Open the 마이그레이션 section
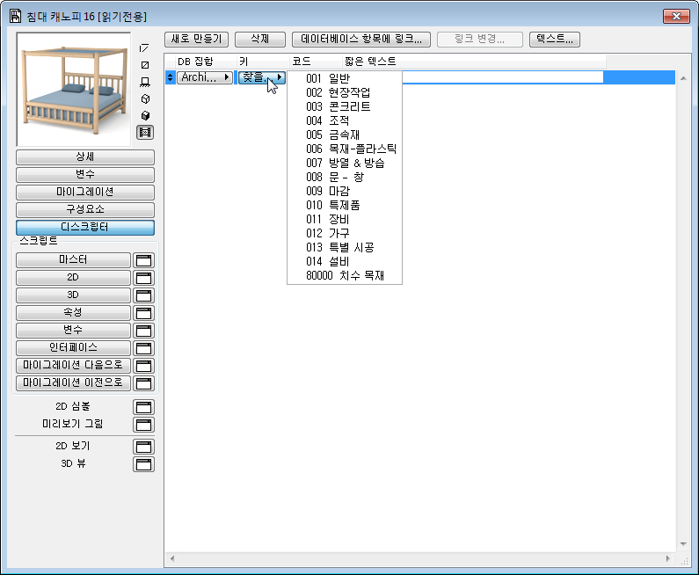 85,193
